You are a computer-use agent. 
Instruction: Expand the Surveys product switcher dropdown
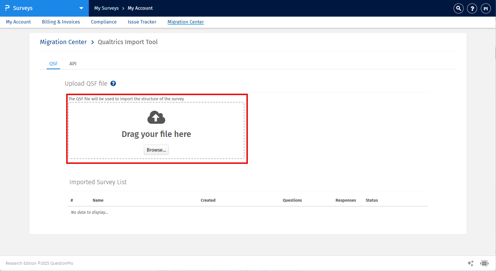[81, 8]
